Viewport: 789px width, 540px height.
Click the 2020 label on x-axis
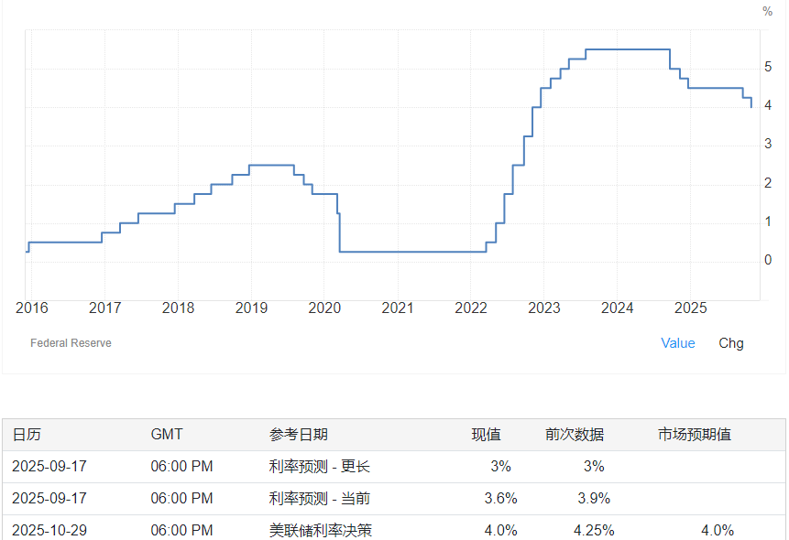(x=323, y=308)
